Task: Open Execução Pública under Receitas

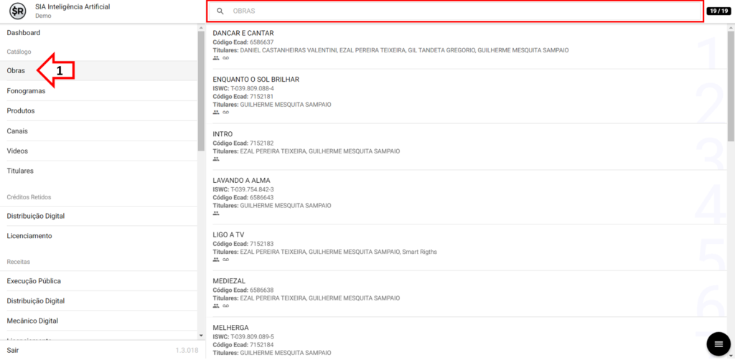Action: tap(34, 281)
